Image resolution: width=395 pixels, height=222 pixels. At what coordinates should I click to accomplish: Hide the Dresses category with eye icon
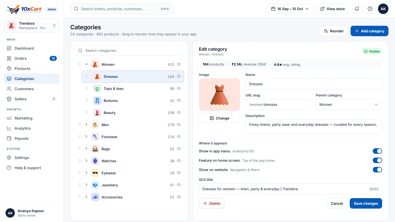pos(179,76)
